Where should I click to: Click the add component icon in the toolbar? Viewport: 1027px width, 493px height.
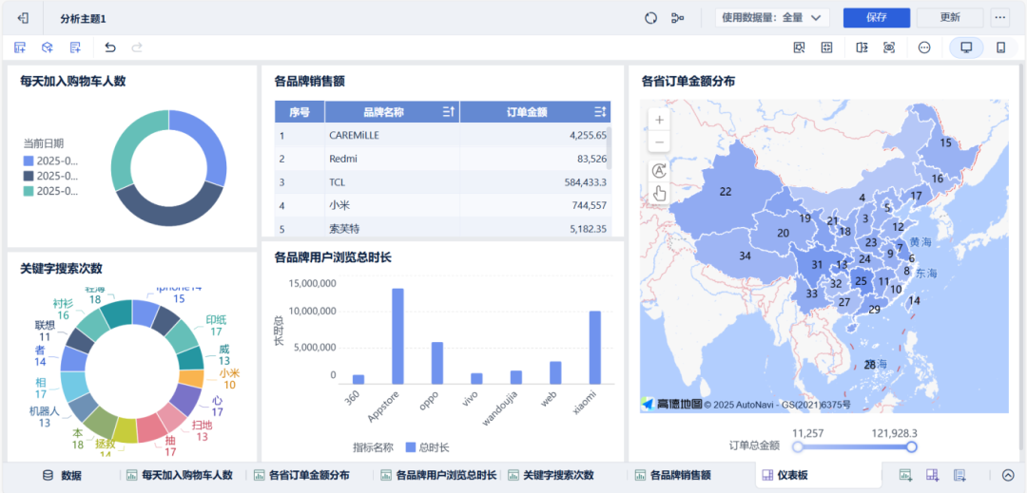[x=20, y=47]
